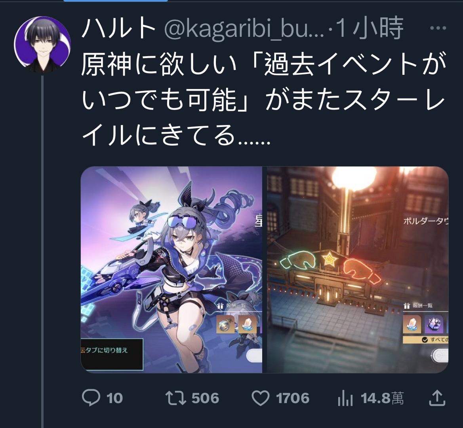Click the display name ハルト
Screen dimensions: 463x428
119,28
